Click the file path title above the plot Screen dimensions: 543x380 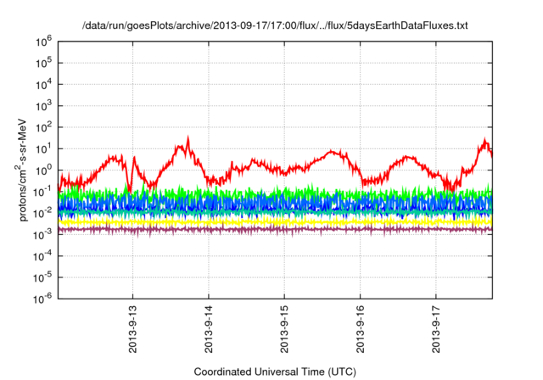click(275, 25)
